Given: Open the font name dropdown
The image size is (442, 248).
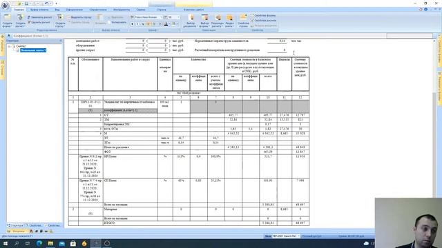Looking at the screenshot, I should pos(161,17).
